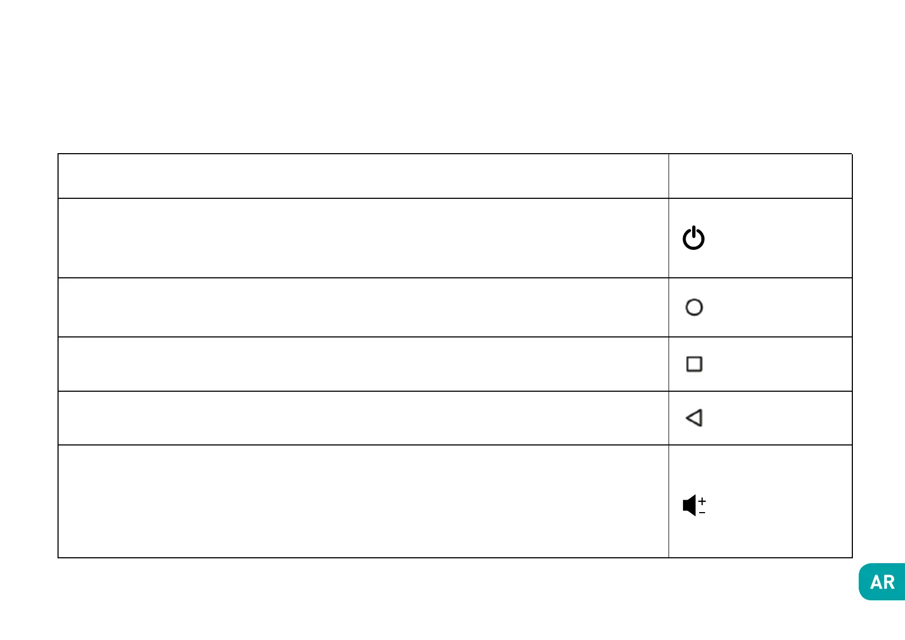Image resolution: width=905 pixels, height=640 pixels.
Task: Click the wide empty header cell
Action: 363,176
